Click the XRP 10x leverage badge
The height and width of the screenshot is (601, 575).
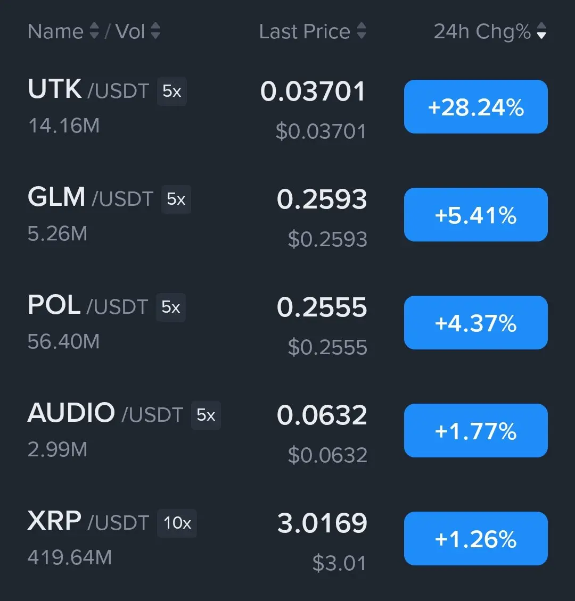[177, 523]
